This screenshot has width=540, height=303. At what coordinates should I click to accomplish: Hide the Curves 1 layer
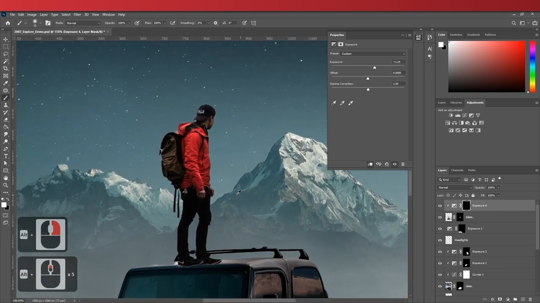tap(440, 275)
